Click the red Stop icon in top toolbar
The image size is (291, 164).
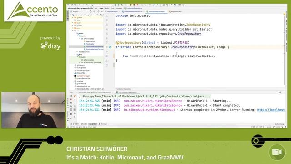[x=138, y=5]
